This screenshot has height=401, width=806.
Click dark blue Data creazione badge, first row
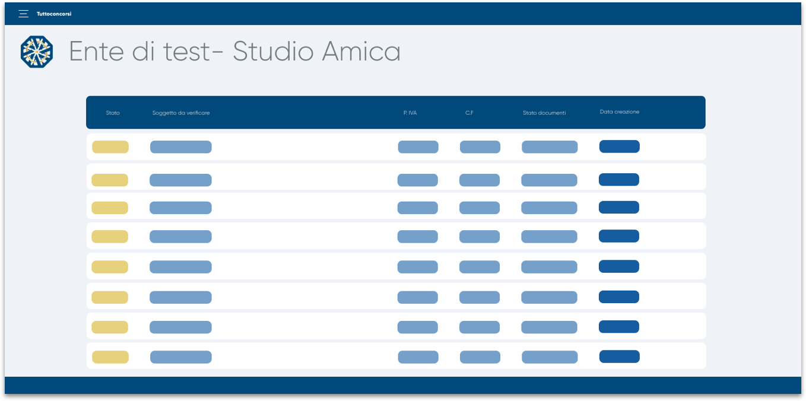click(620, 147)
